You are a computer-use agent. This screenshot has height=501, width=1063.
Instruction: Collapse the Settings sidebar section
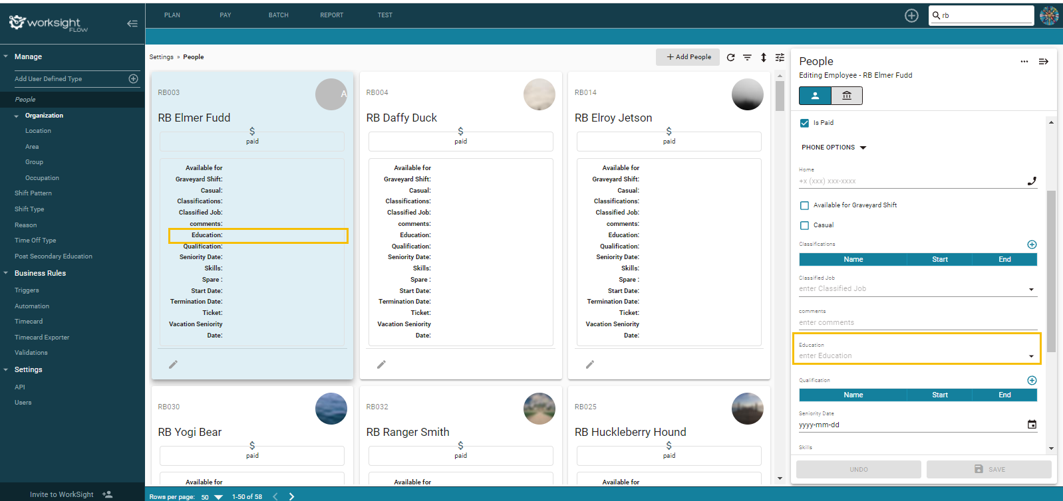(x=6, y=369)
